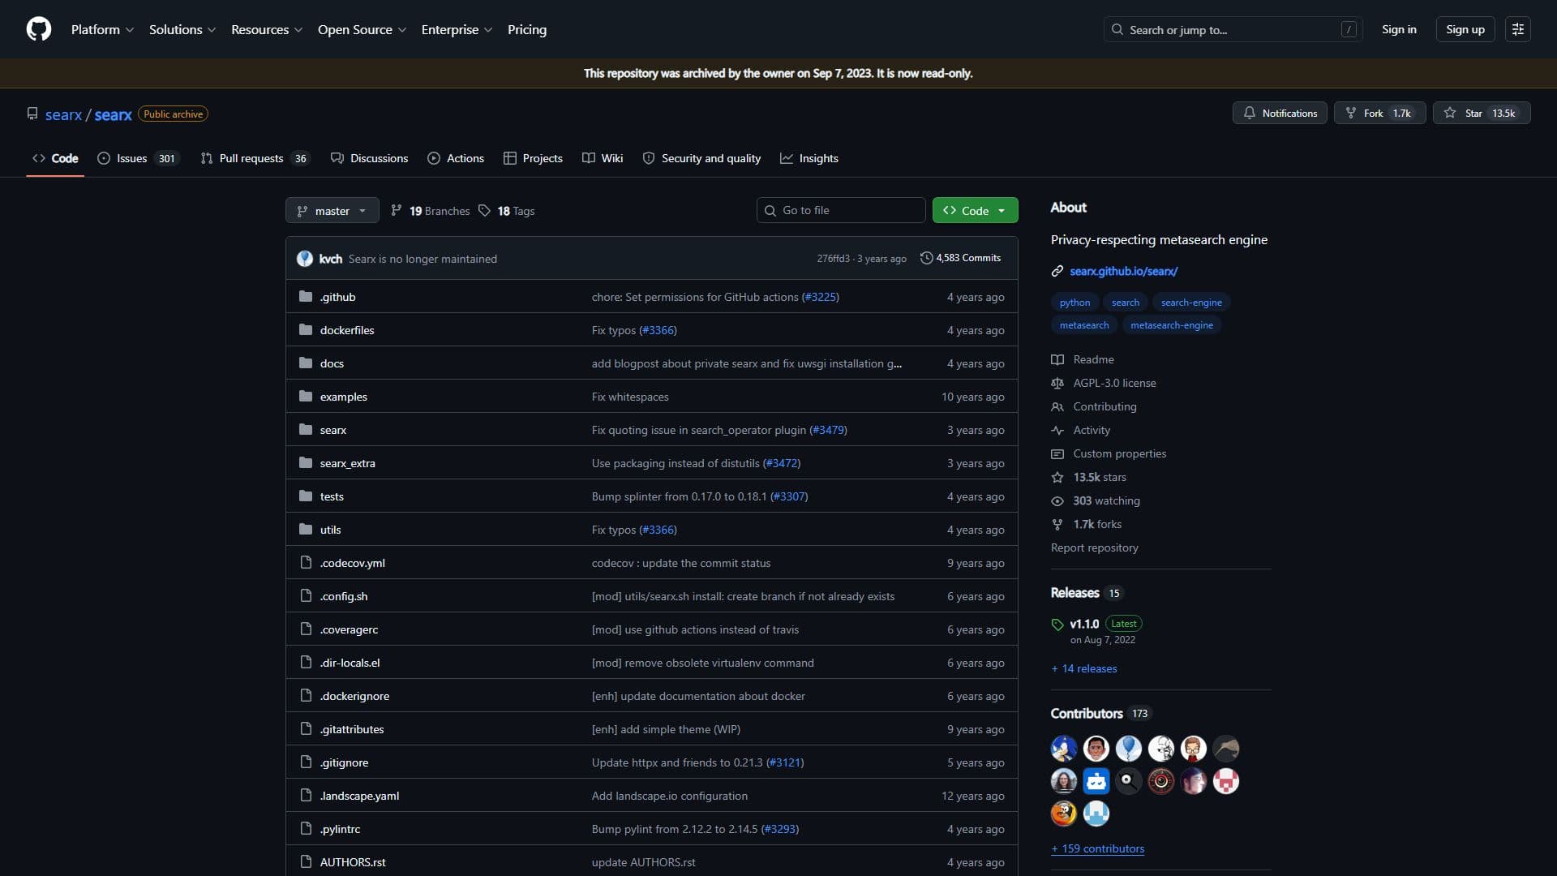Image resolution: width=1557 pixels, height=876 pixels.
Task: Click the Releases heading
Action: (x=1074, y=593)
